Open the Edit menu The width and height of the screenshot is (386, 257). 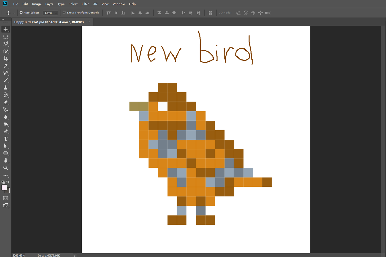[x=25, y=4]
